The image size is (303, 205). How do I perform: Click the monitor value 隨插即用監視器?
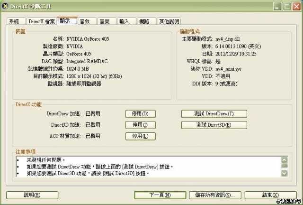[x=84, y=84]
